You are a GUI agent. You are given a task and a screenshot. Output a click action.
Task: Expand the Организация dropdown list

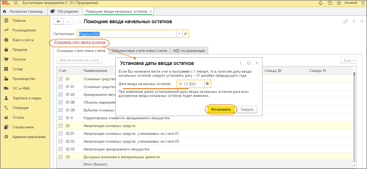180,34
